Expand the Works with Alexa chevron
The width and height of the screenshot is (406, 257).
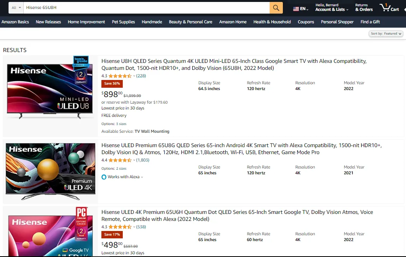[x=142, y=177]
